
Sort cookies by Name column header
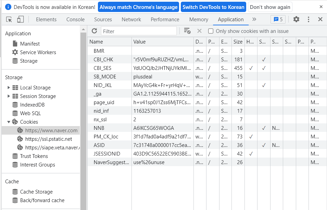(110, 42)
